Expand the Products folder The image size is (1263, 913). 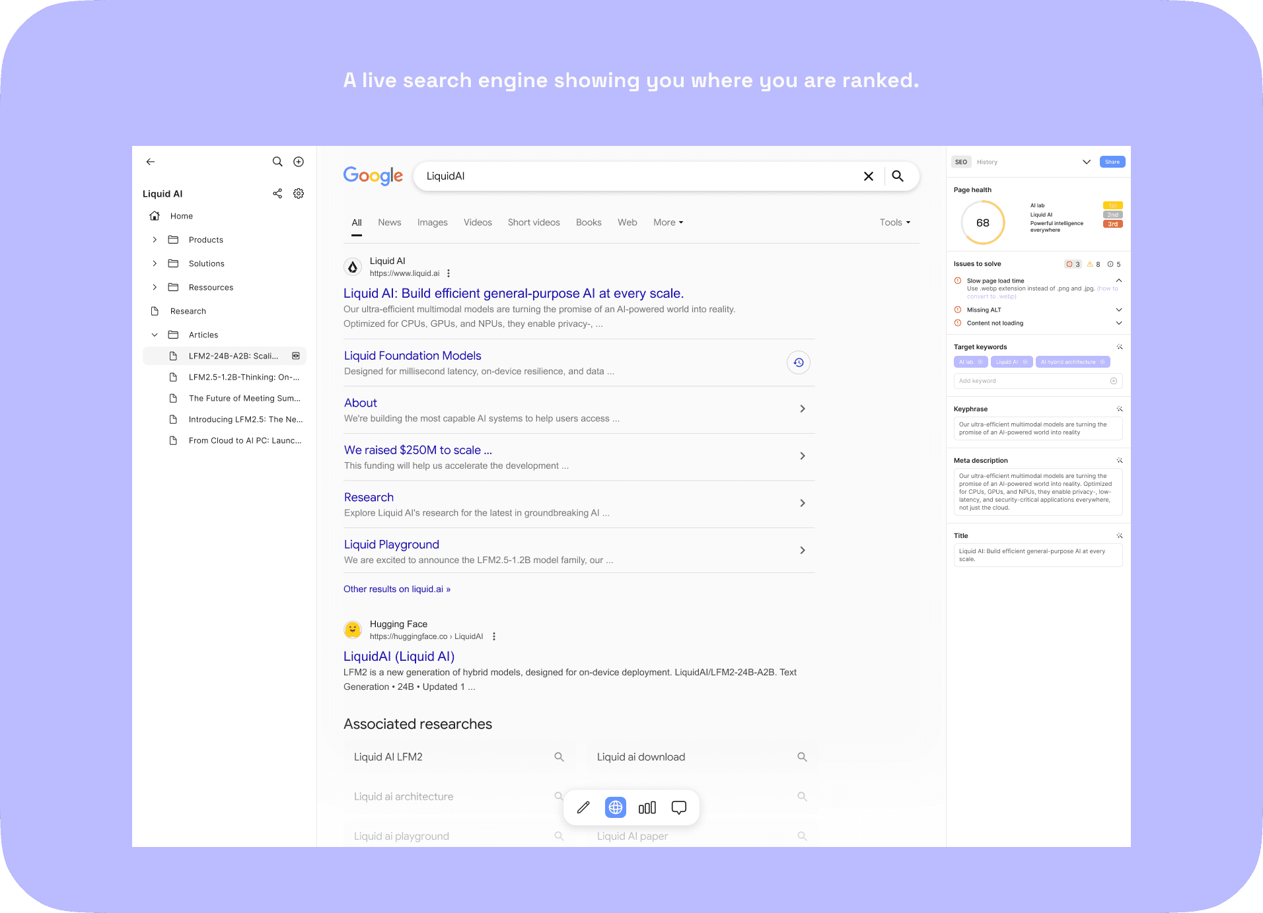(155, 240)
